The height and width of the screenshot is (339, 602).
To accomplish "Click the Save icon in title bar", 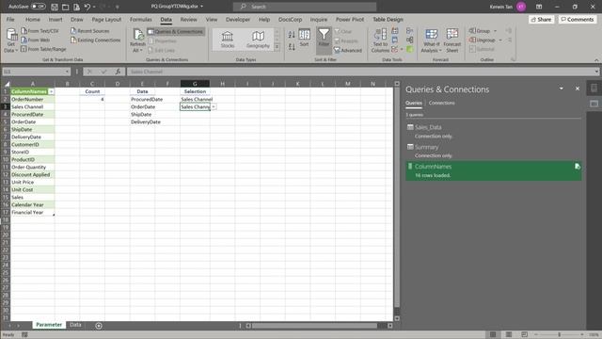I will pyautogui.click(x=55, y=7).
